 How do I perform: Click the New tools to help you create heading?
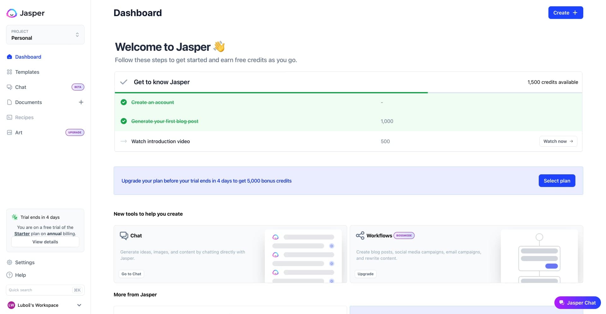point(148,214)
